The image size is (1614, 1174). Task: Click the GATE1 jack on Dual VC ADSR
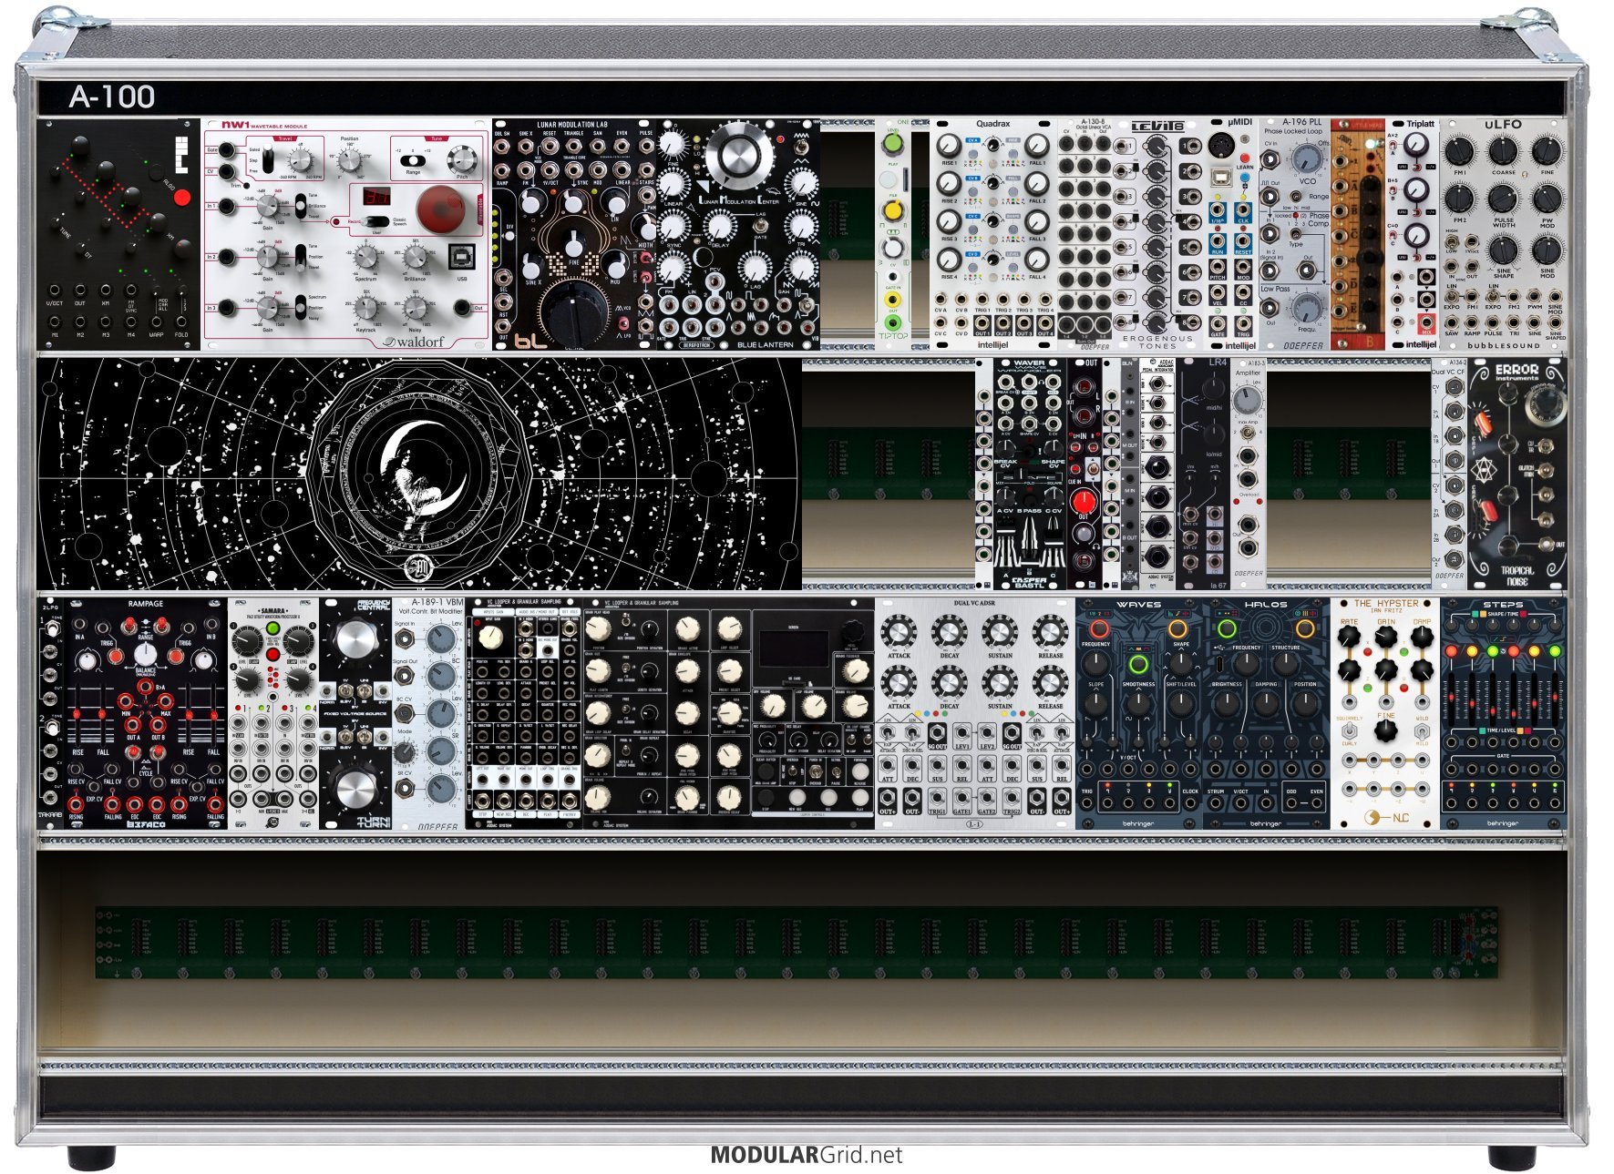click(962, 798)
